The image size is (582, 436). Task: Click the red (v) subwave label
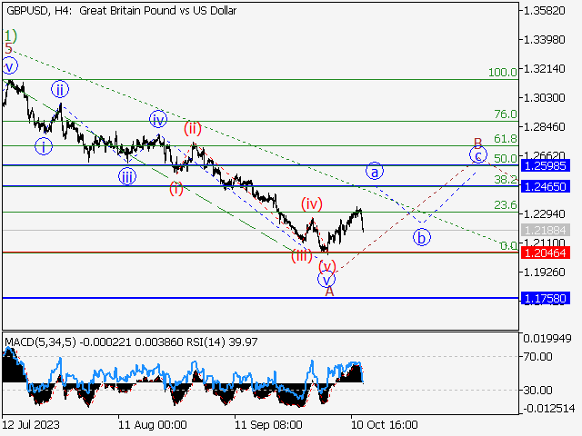point(327,266)
